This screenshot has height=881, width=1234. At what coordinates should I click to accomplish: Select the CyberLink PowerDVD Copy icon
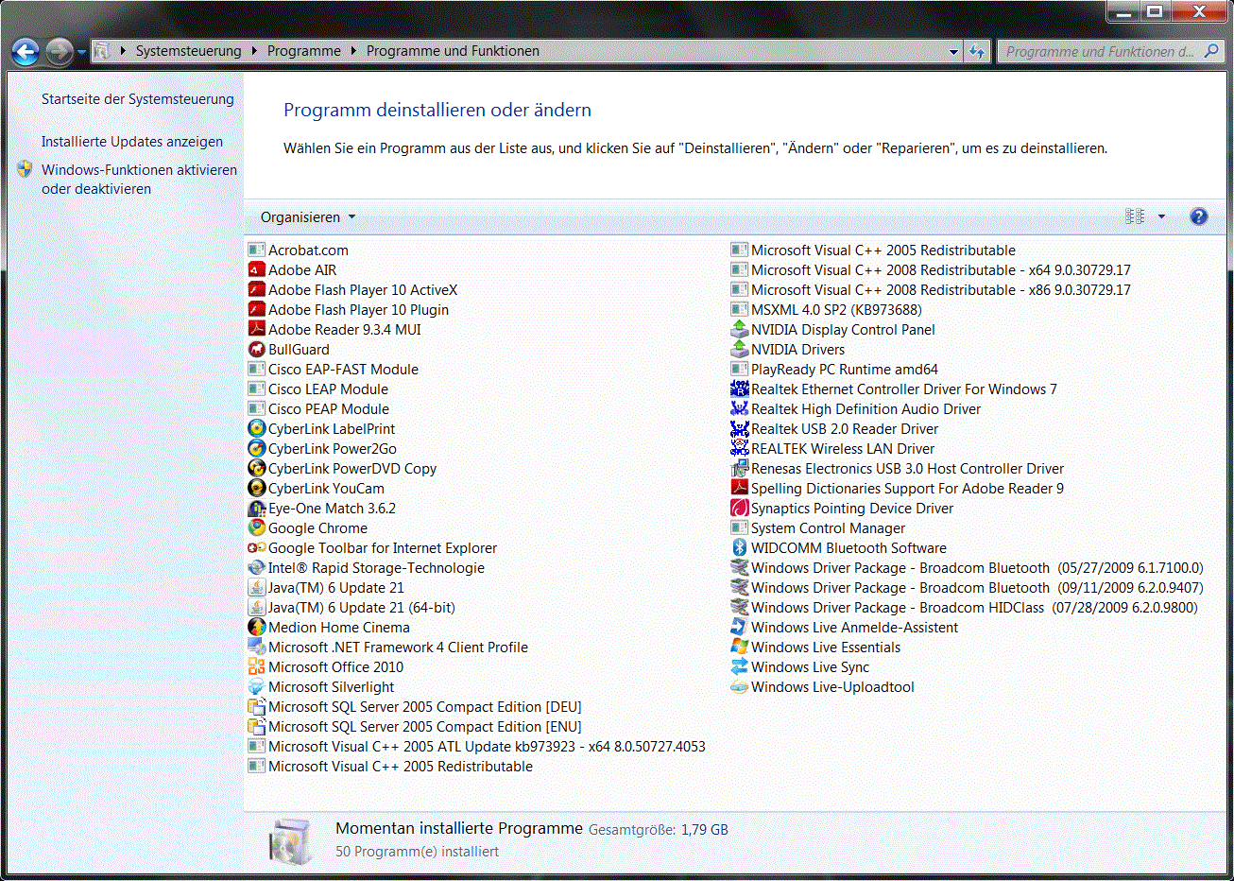(x=256, y=468)
